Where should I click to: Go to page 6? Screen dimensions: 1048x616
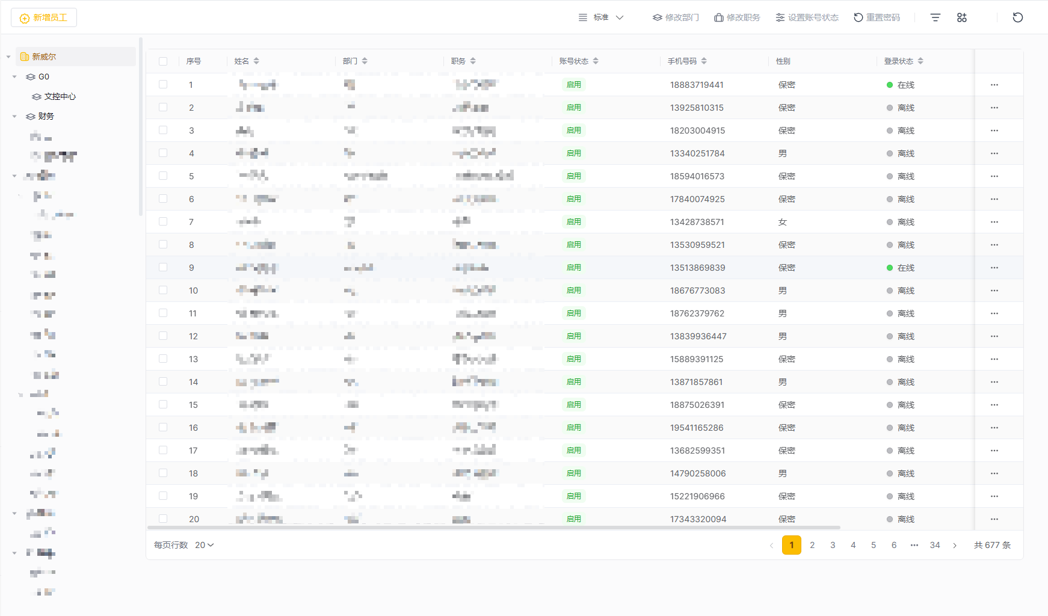[894, 545]
